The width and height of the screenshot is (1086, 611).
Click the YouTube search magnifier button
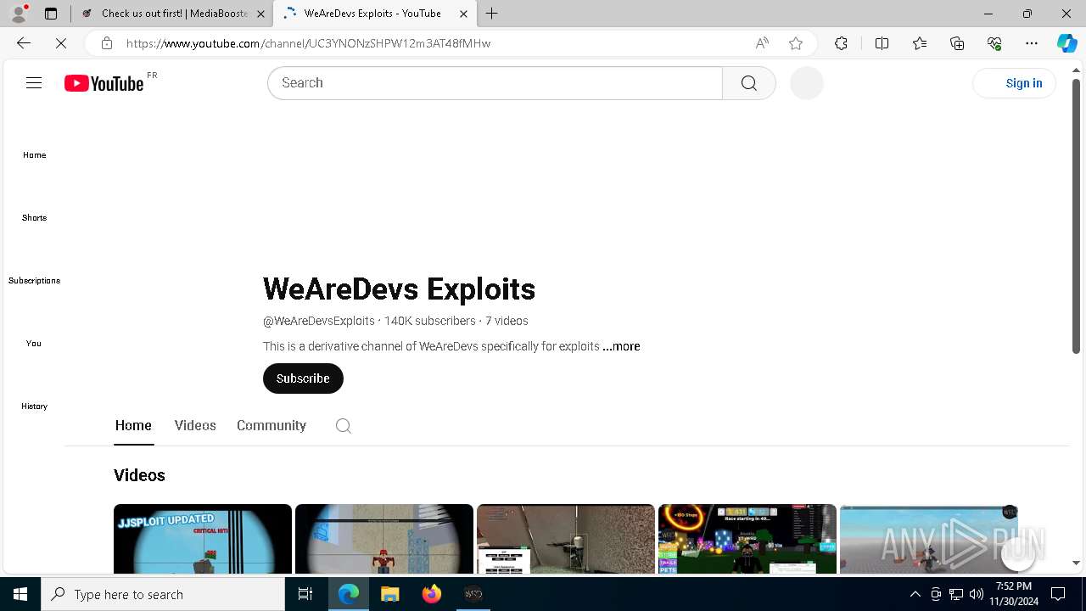click(748, 83)
